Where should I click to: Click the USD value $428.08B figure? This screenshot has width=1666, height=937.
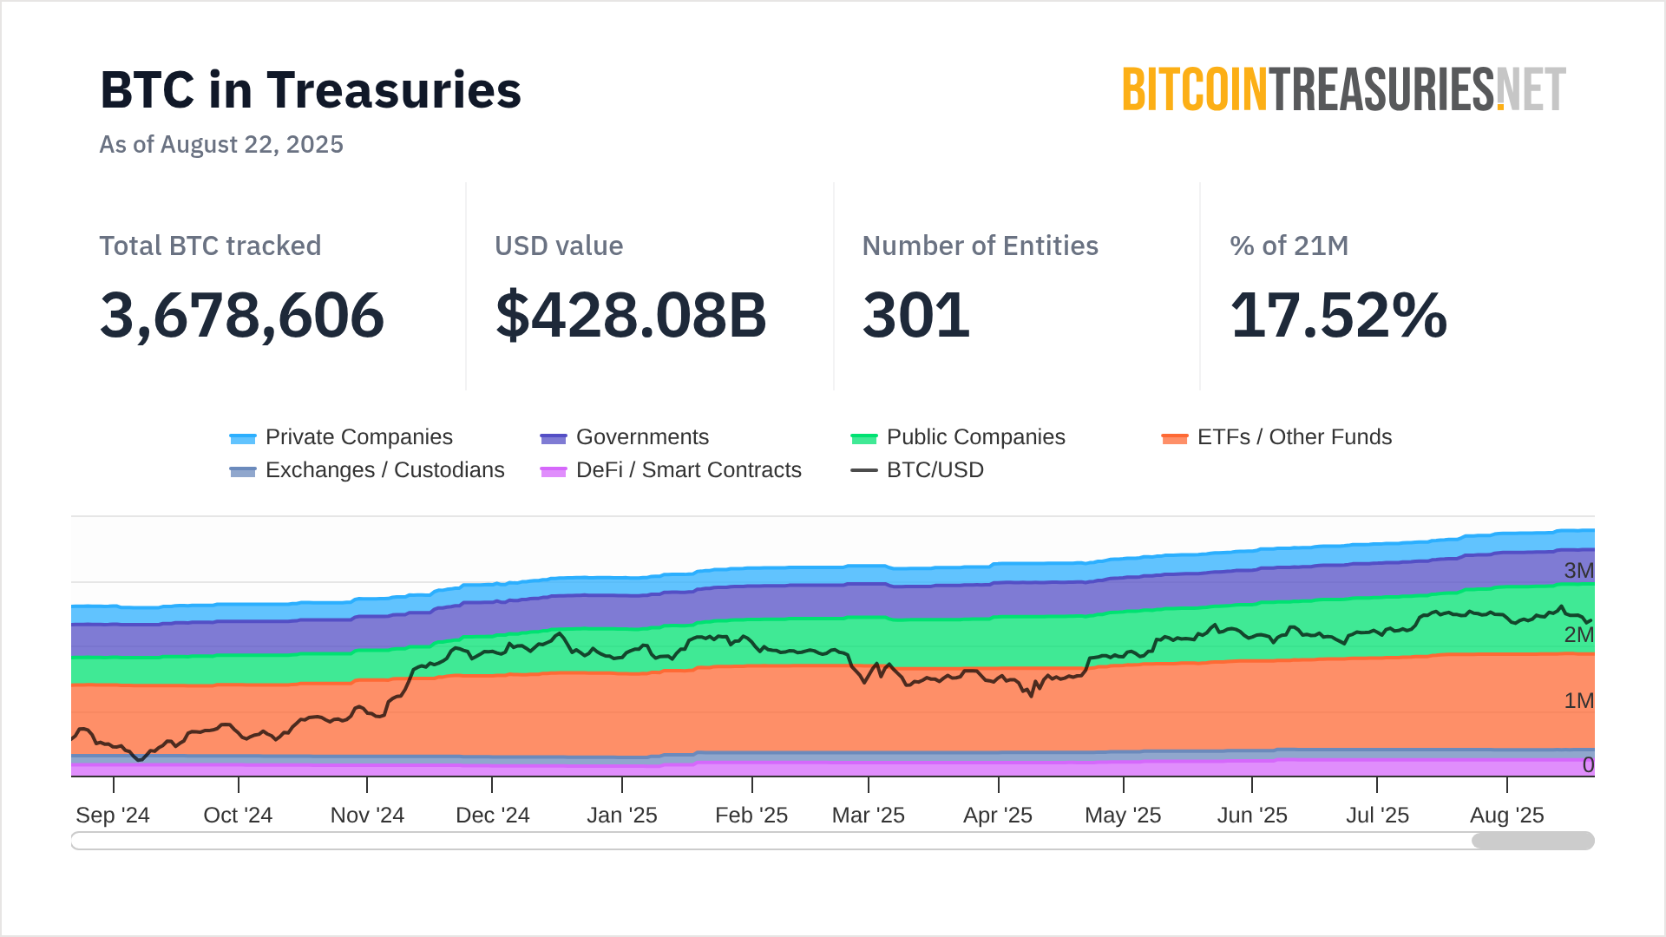tap(631, 315)
